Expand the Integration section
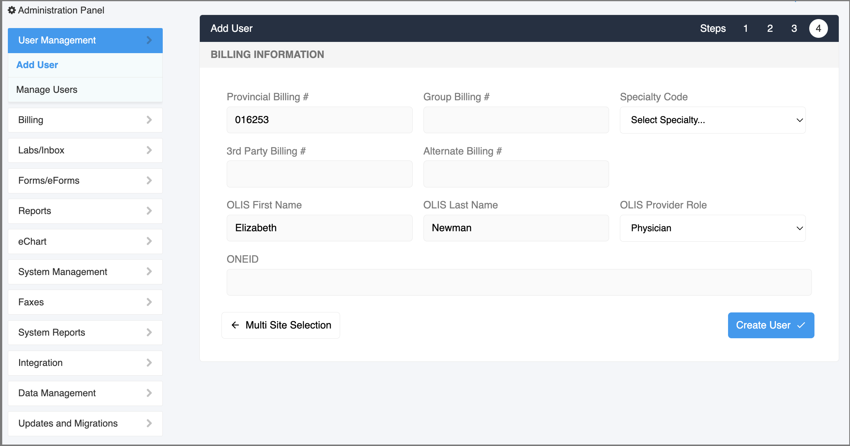Viewport: 850px width, 446px height. tap(85, 363)
